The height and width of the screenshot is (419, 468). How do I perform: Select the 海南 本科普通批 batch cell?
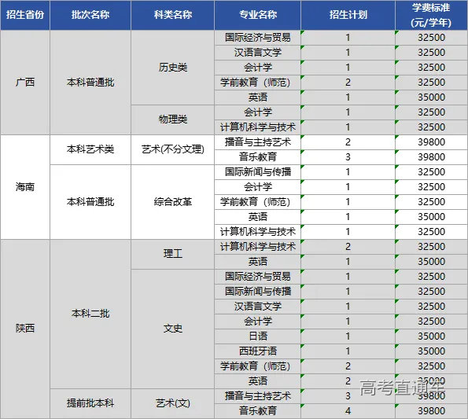coord(90,202)
